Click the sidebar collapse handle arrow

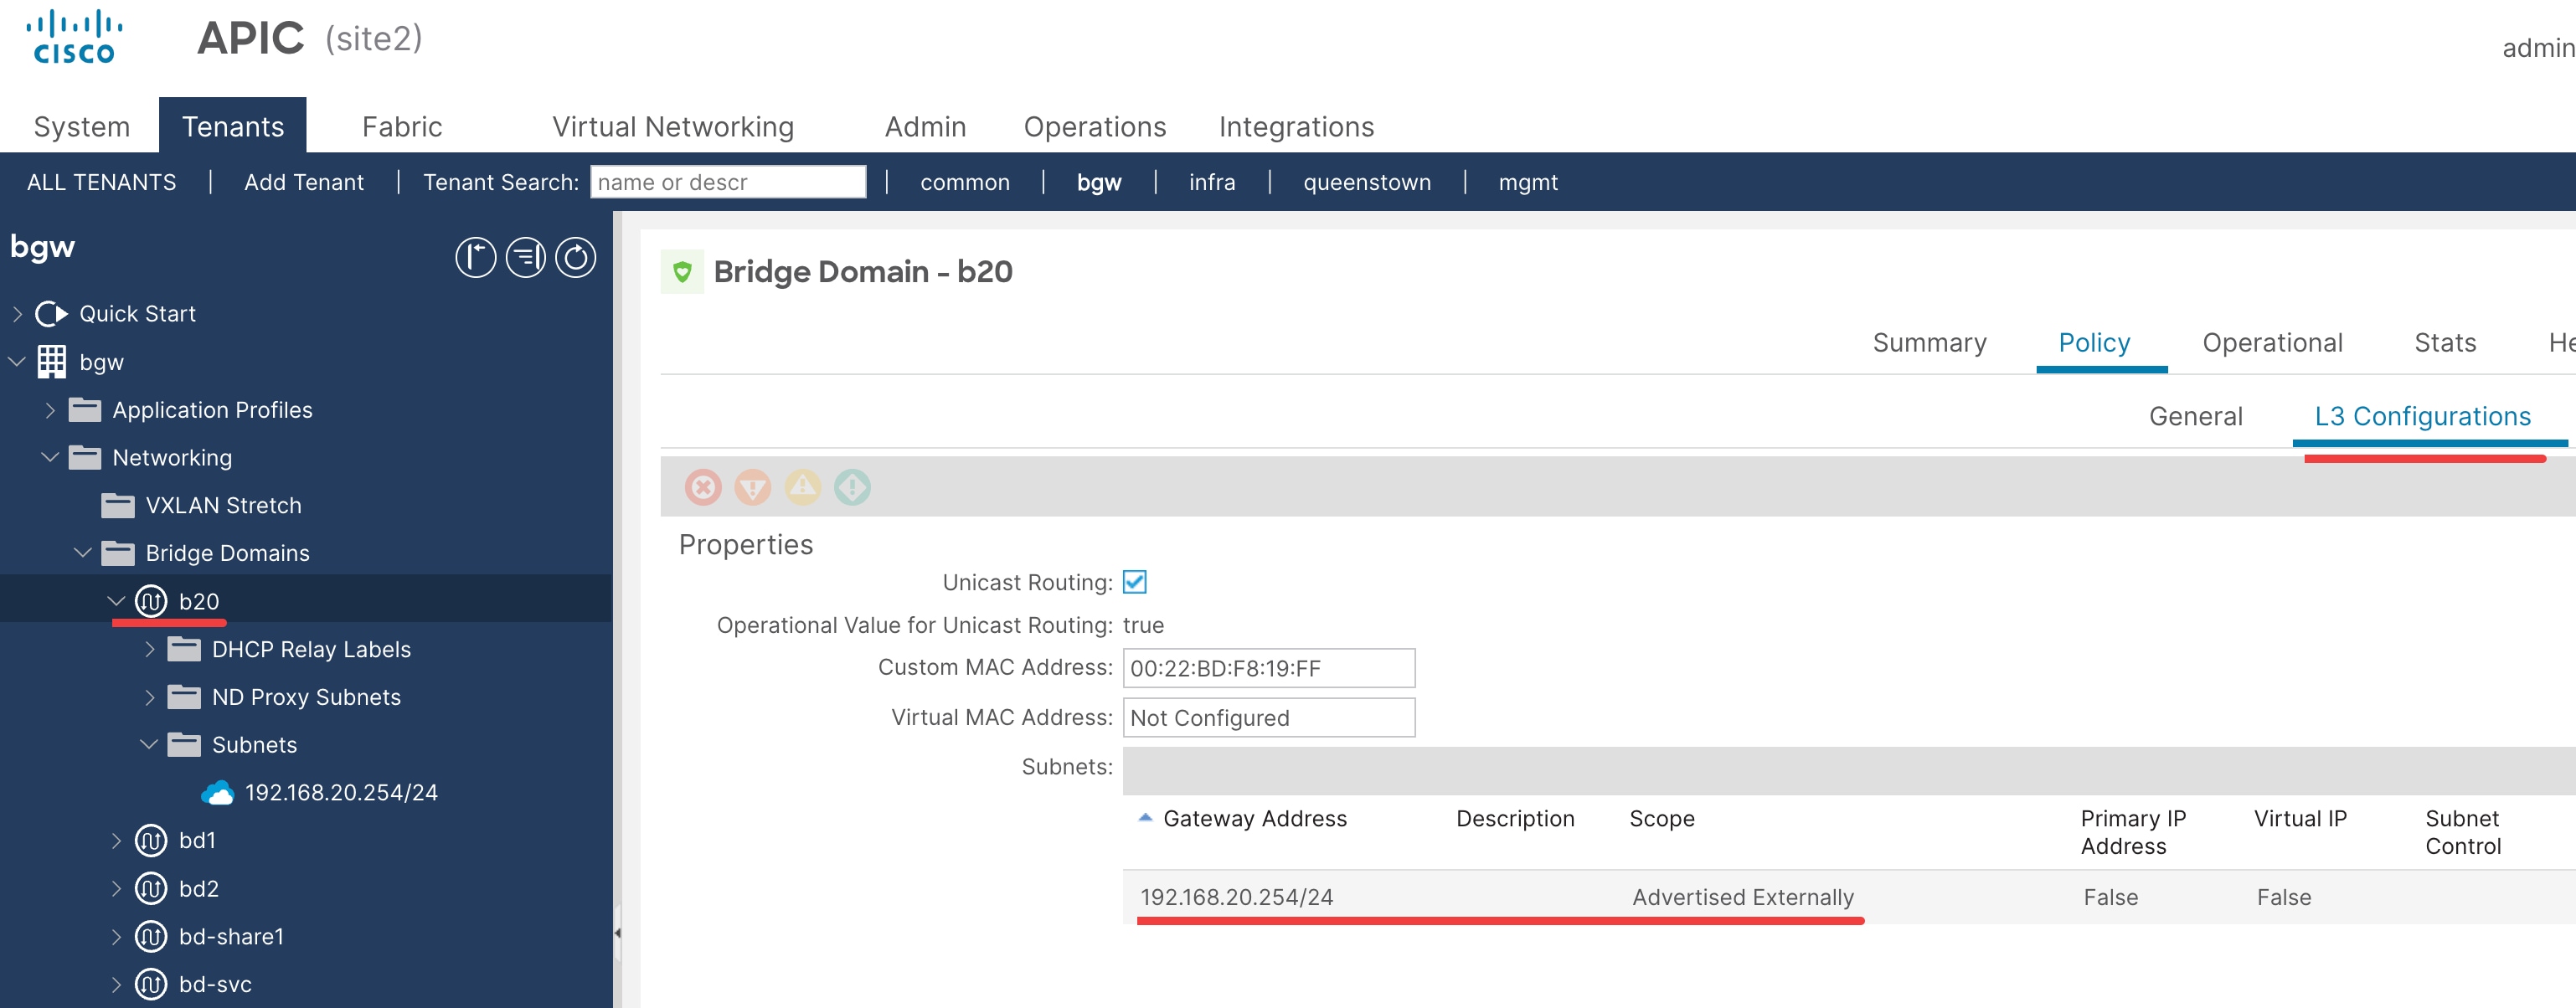pos(617,933)
